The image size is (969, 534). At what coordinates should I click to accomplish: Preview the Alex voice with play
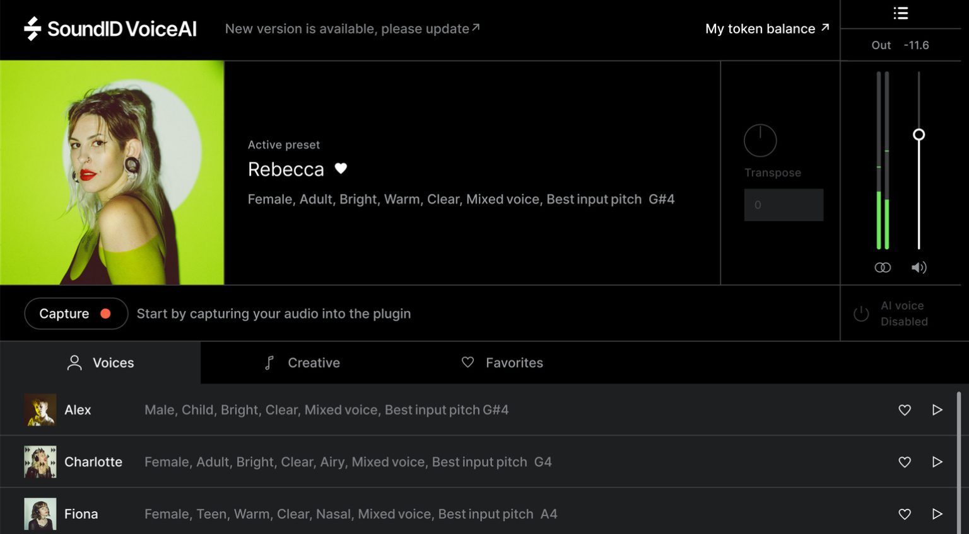click(x=937, y=410)
